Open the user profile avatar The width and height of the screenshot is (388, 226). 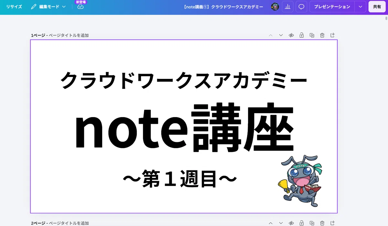(275, 7)
